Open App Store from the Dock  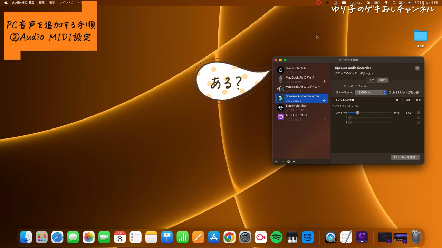click(214, 237)
